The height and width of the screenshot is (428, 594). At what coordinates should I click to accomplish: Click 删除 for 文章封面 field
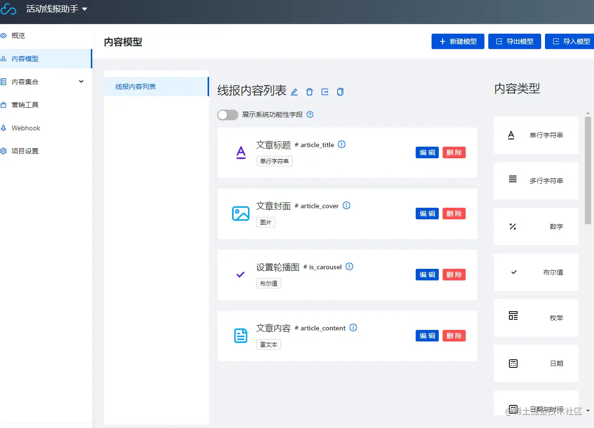tap(454, 214)
